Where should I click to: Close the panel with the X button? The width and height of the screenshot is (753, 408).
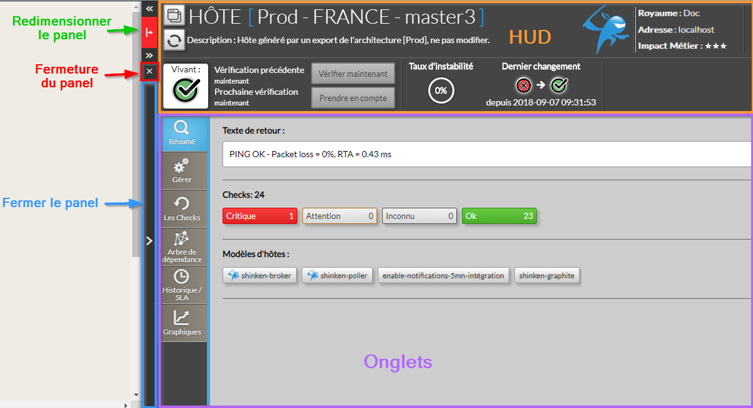[x=149, y=71]
